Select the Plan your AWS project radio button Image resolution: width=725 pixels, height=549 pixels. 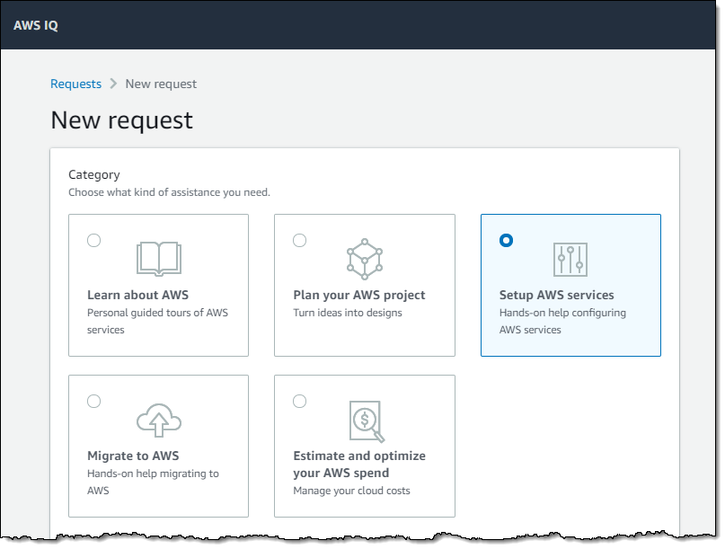[300, 241]
